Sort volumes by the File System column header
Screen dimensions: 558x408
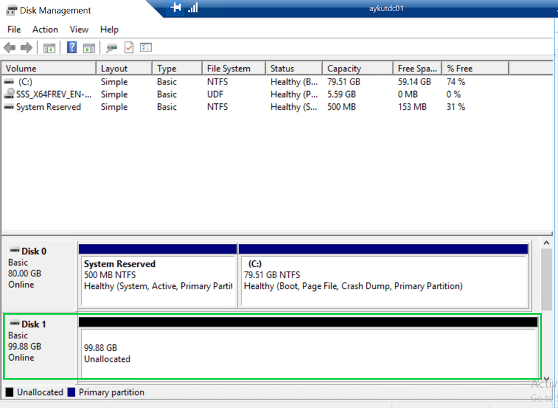click(x=229, y=68)
